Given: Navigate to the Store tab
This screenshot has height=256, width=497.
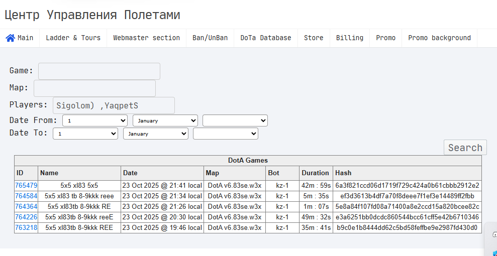Looking at the screenshot, I should point(314,38).
